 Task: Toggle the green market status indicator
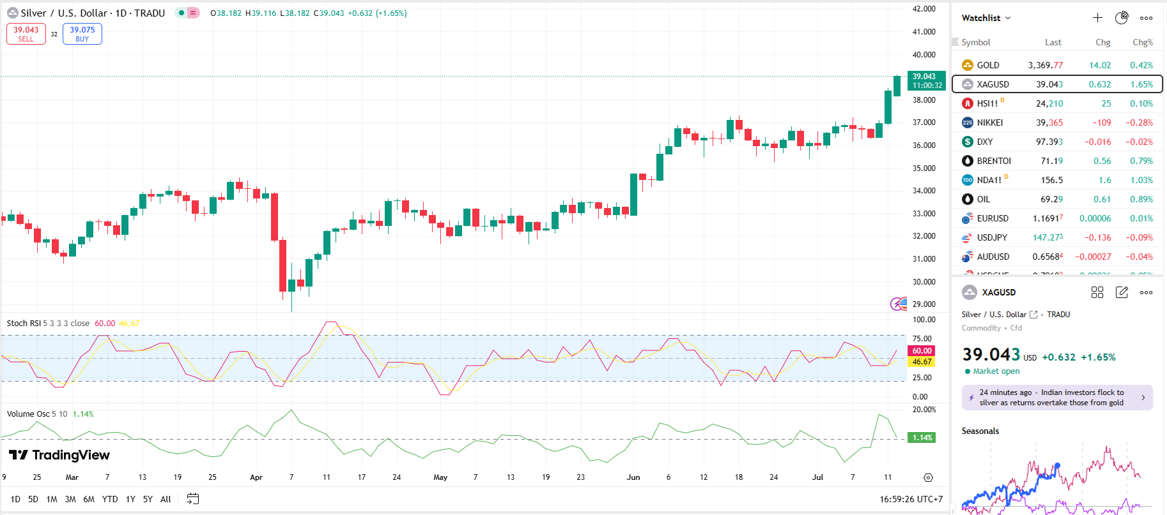point(182,13)
